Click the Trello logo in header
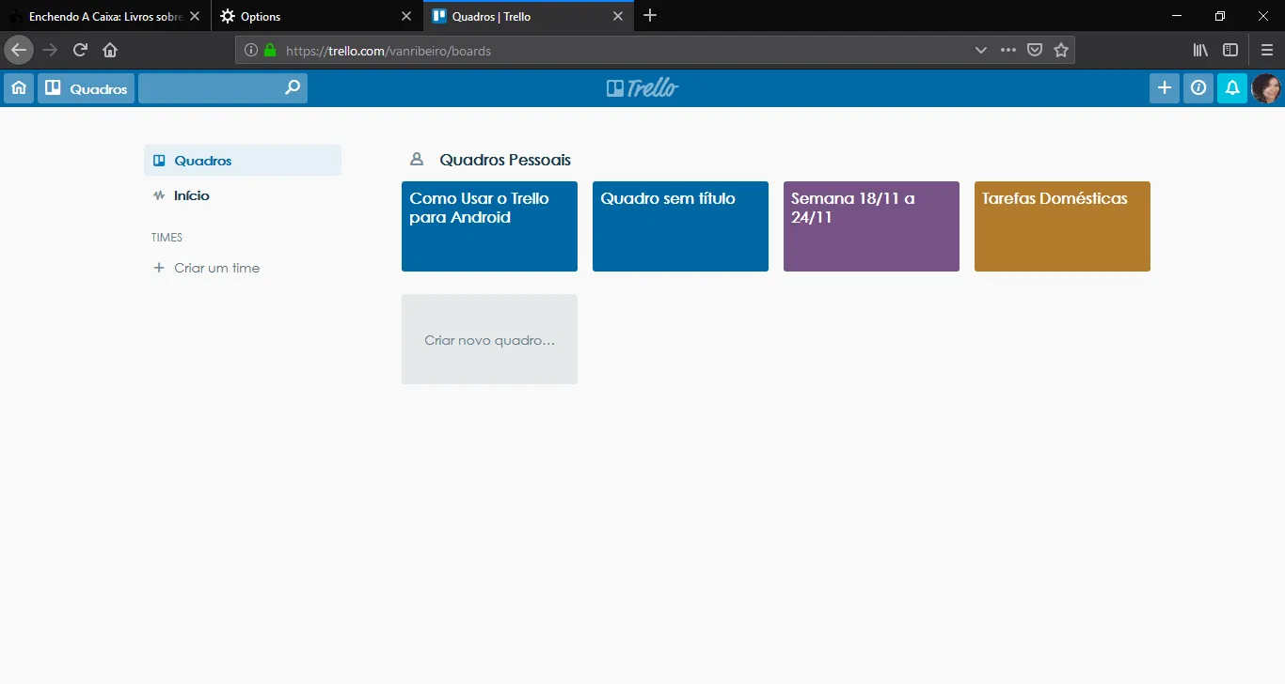This screenshot has height=684, width=1285. pos(642,88)
